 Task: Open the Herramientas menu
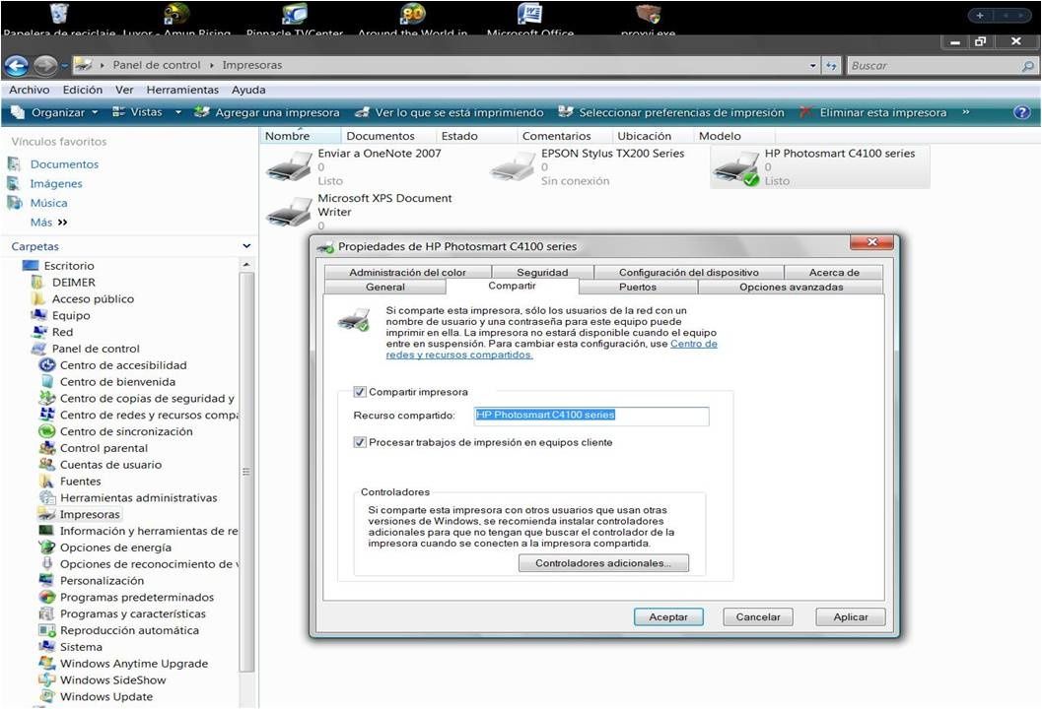click(182, 90)
